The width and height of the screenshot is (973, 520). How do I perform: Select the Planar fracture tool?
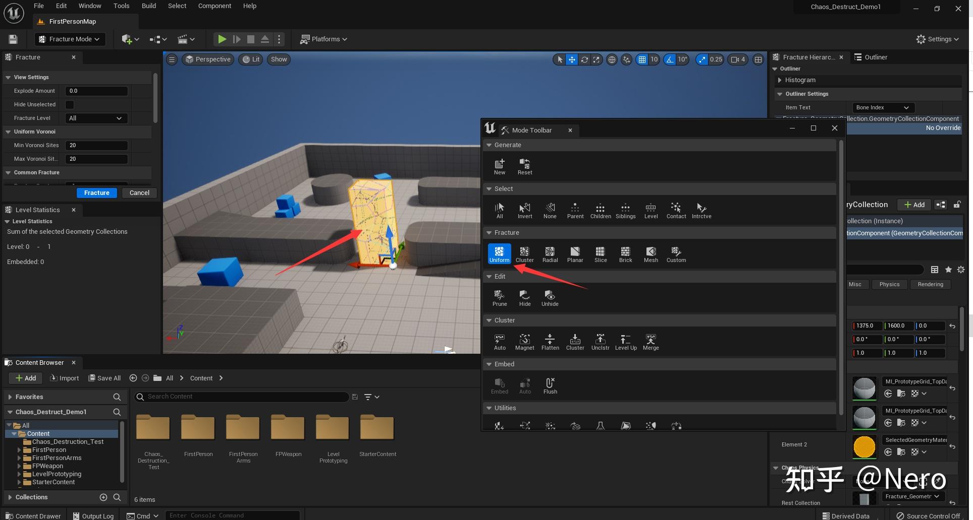[x=575, y=253]
